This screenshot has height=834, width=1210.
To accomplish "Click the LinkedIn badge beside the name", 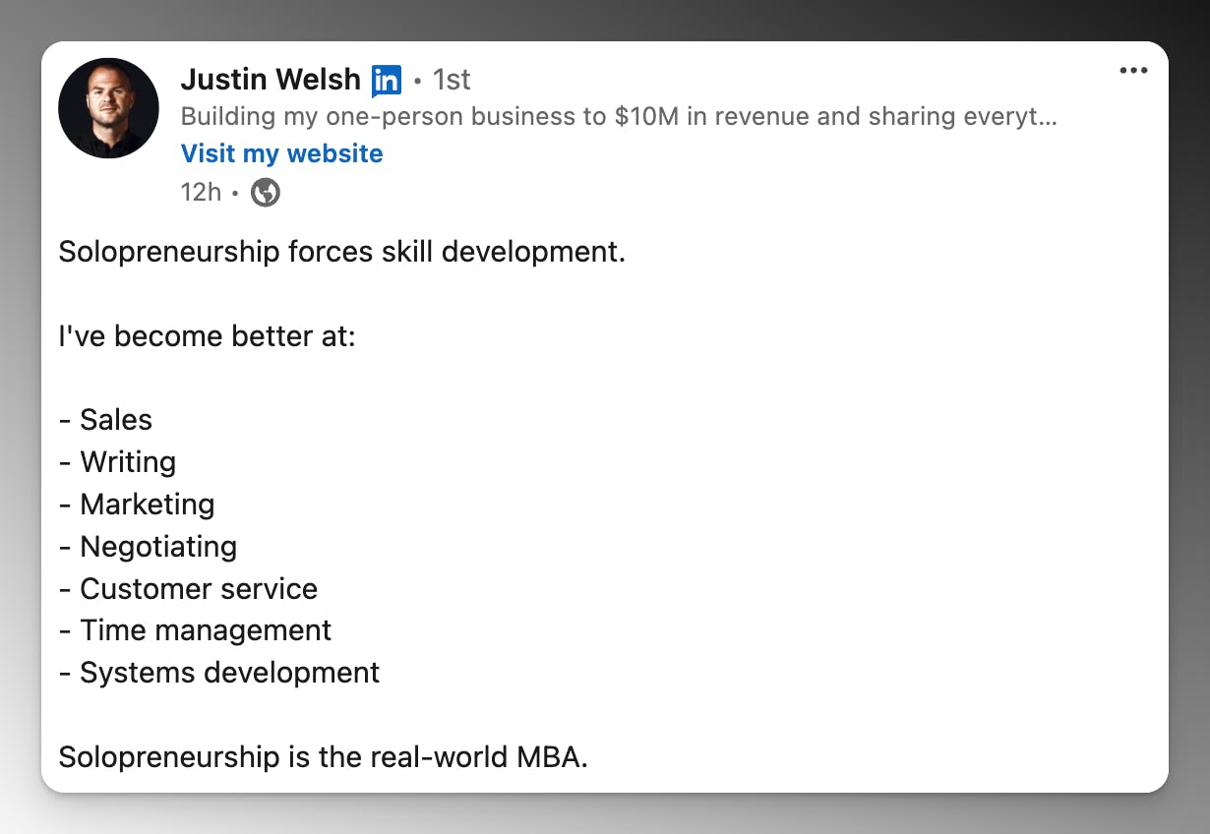I will 387,80.
